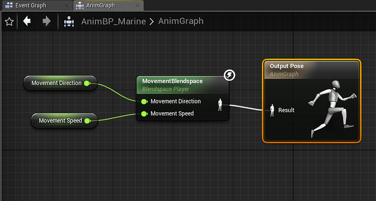Select the MovementBlendspace node title

tap(172, 81)
